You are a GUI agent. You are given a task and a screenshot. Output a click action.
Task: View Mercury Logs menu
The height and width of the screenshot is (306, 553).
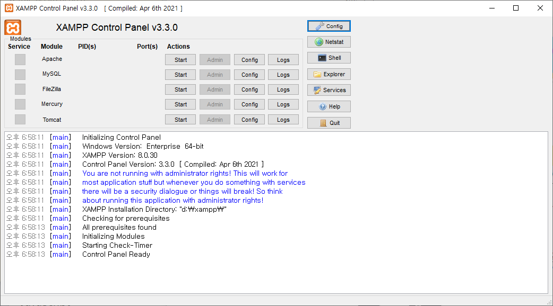pyautogui.click(x=283, y=104)
